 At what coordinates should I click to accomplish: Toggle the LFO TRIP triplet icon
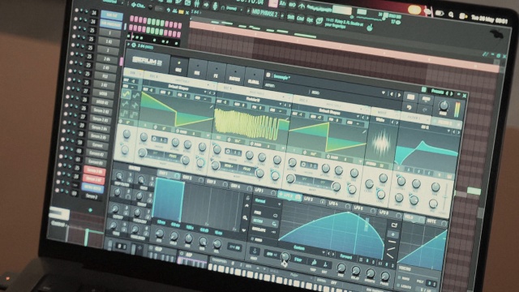pyautogui.click(x=314, y=263)
